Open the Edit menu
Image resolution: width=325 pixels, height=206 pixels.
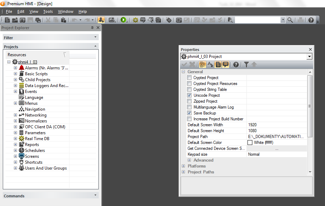coord(21,11)
